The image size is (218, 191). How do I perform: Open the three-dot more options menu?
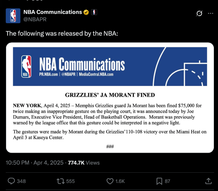pyautogui.click(x=210, y=14)
